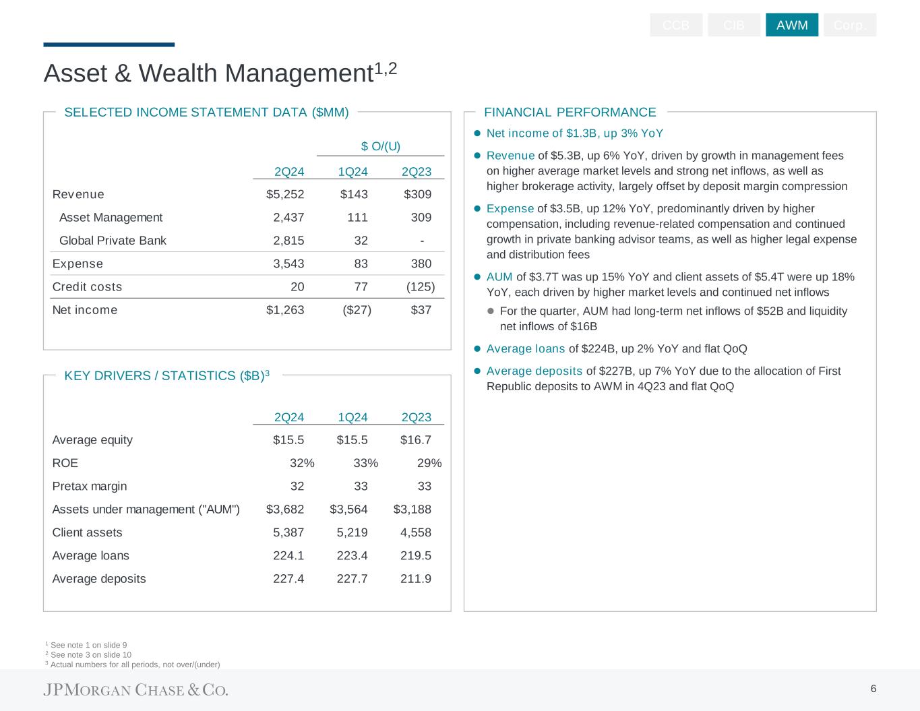Select the Average equity row label
Screen dimensions: 920x711
click(x=92, y=440)
